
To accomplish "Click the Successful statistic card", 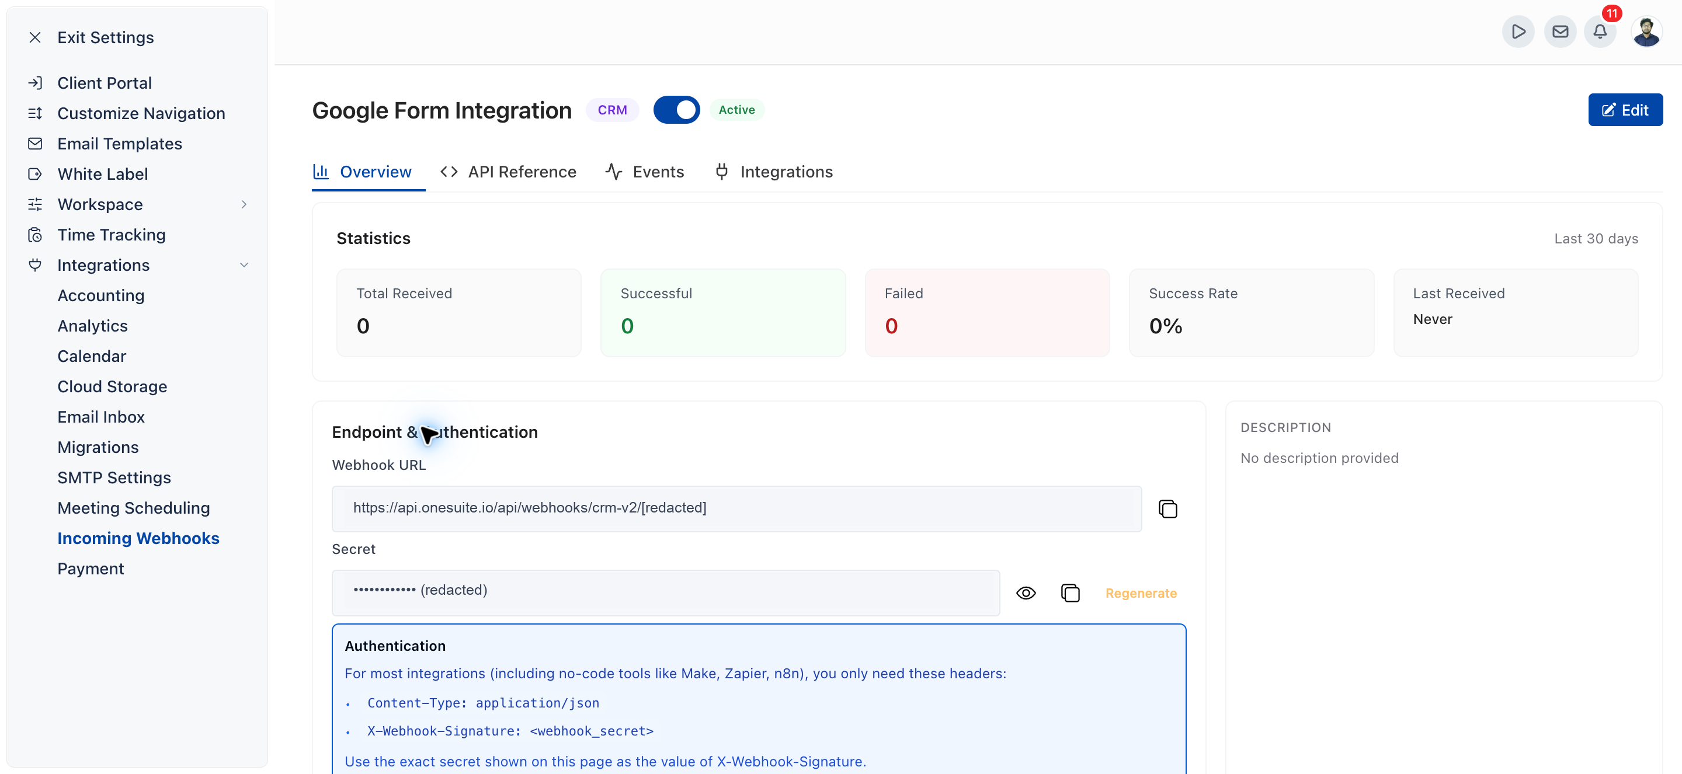I will click(x=723, y=313).
